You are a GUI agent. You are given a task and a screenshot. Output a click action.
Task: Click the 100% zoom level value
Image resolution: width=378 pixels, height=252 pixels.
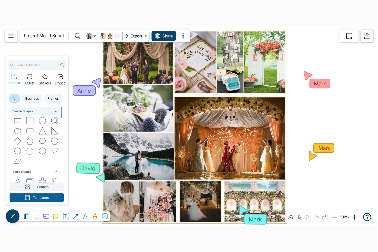[x=344, y=217]
